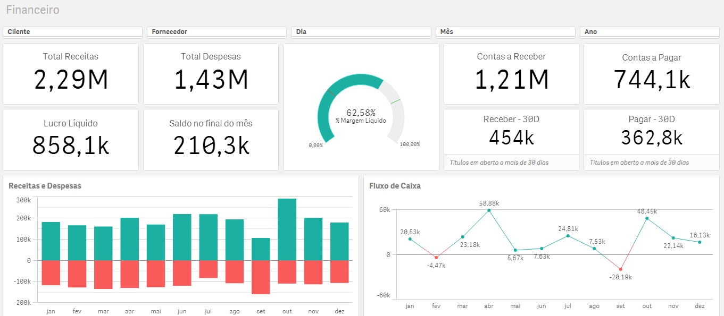Select the Contas a Receber KPI
The width and height of the screenshot is (724, 316).
pos(511,74)
